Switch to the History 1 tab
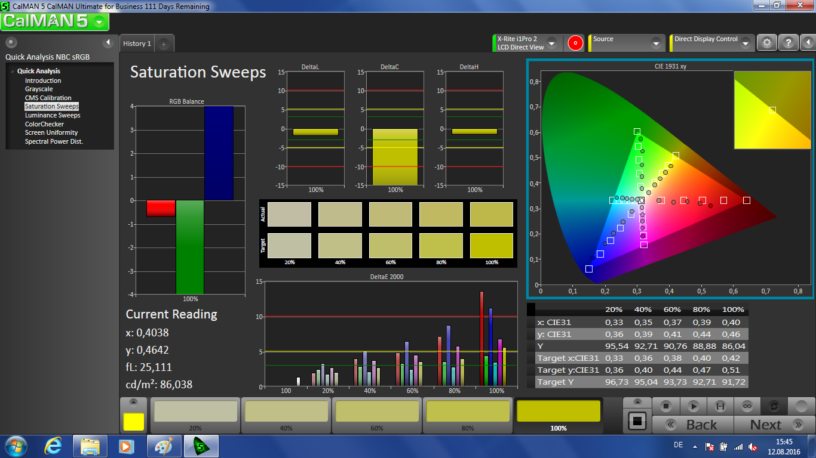 137,44
